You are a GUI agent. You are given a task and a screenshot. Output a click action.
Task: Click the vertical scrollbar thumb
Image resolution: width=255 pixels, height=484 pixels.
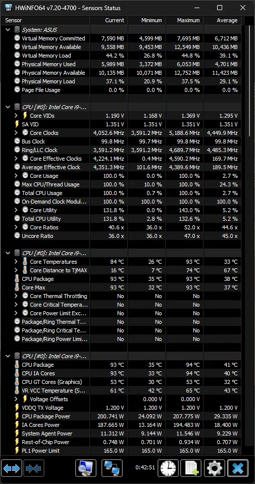coord(250,82)
